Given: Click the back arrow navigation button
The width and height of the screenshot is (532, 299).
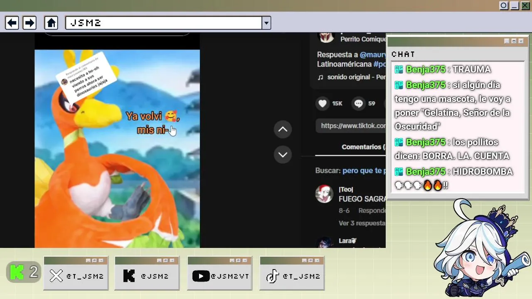Looking at the screenshot, I should [x=12, y=22].
